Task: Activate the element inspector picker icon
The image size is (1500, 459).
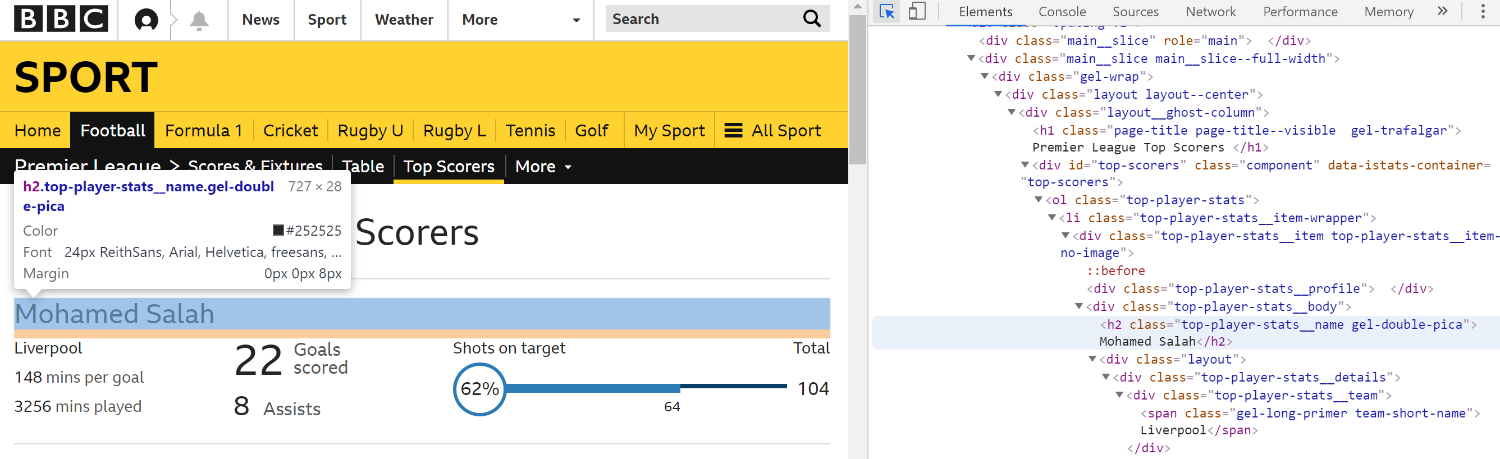Action: pyautogui.click(x=886, y=12)
